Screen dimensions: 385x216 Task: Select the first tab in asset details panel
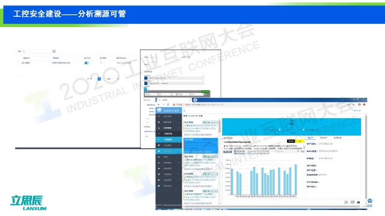[310, 137]
